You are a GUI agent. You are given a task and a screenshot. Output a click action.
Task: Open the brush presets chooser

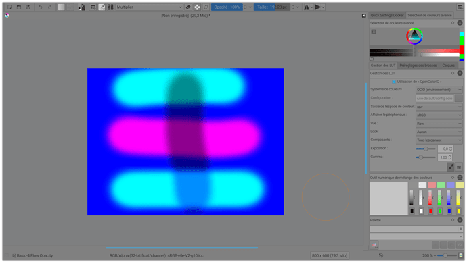click(102, 7)
